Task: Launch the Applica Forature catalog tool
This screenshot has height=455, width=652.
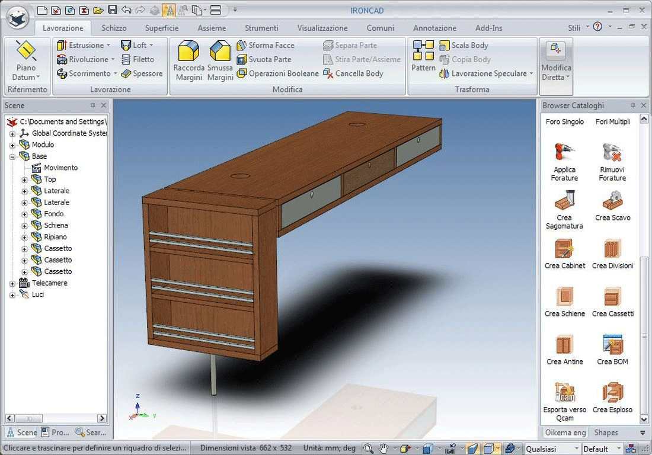Action: click(x=564, y=160)
